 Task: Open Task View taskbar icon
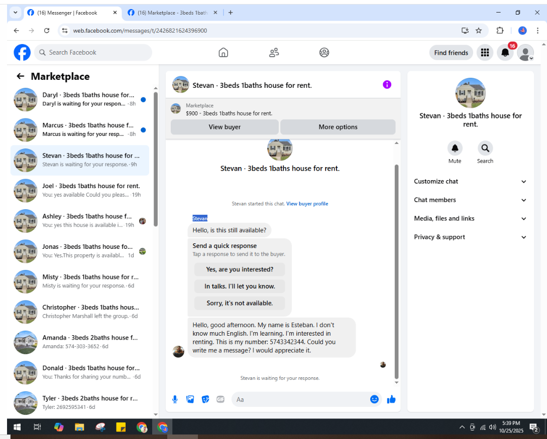click(x=37, y=427)
